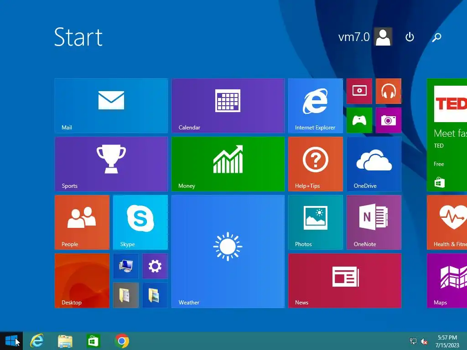The width and height of the screenshot is (467, 350).
Task: Open the Weather tile
Action: [x=228, y=252]
